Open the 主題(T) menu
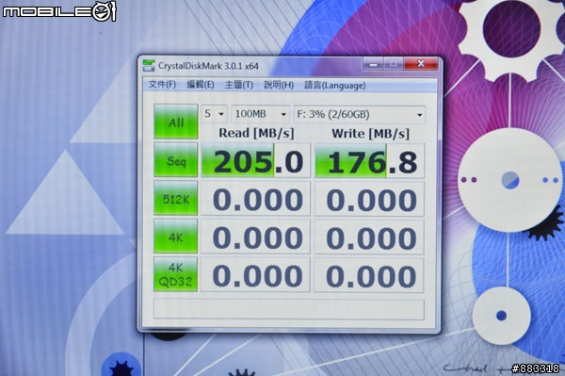This screenshot has height=376, width=565. [x=239, y=85]
